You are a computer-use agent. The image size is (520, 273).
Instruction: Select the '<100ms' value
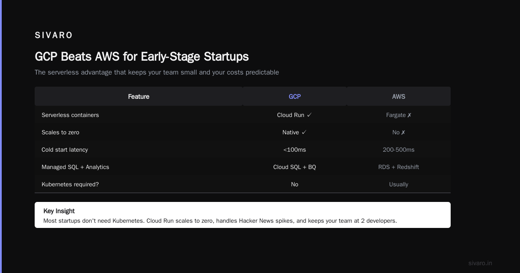coord(295,149)
